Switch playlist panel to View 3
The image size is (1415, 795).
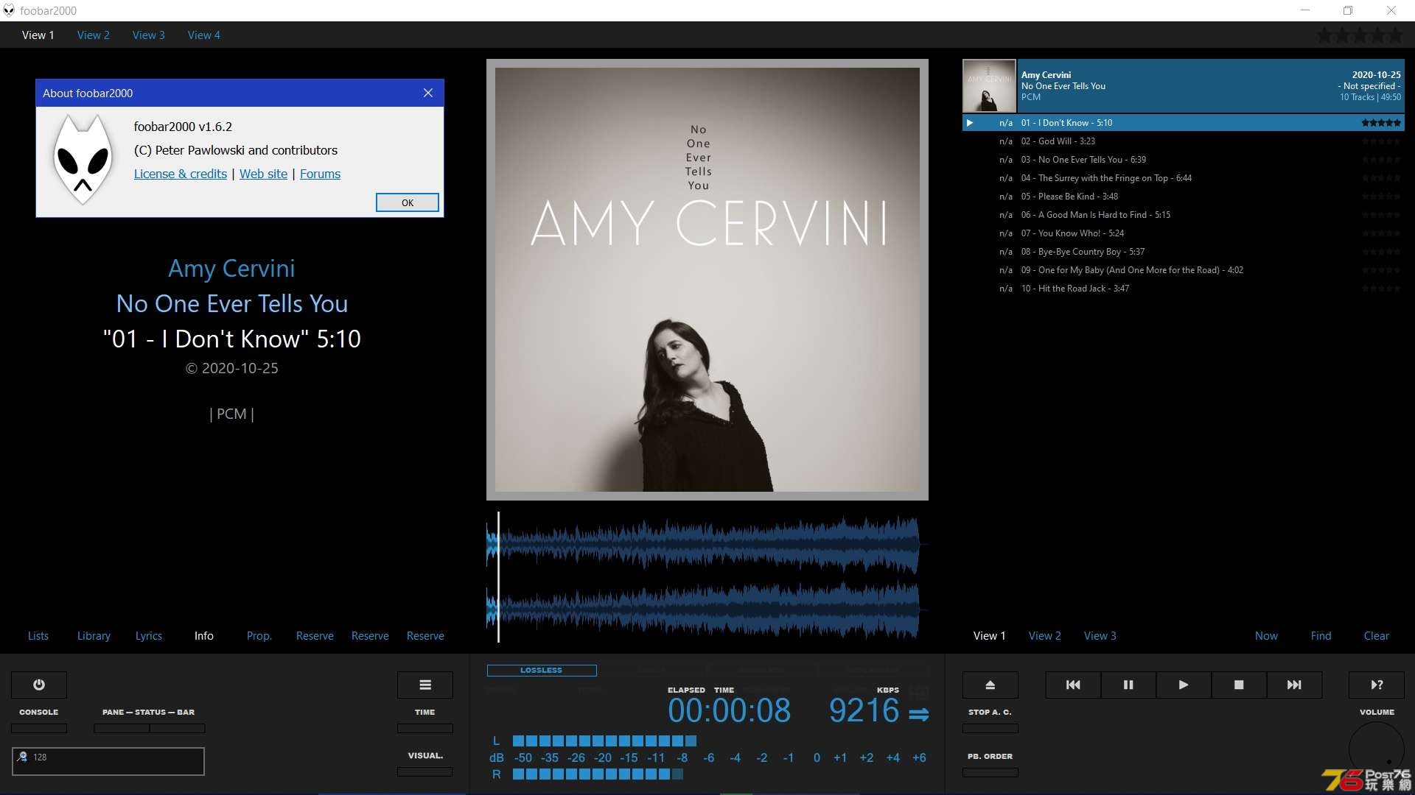(1100, 636)
